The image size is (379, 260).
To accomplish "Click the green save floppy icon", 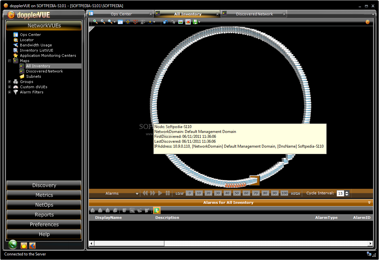I will pyautogui.click(x=195, y=22).
